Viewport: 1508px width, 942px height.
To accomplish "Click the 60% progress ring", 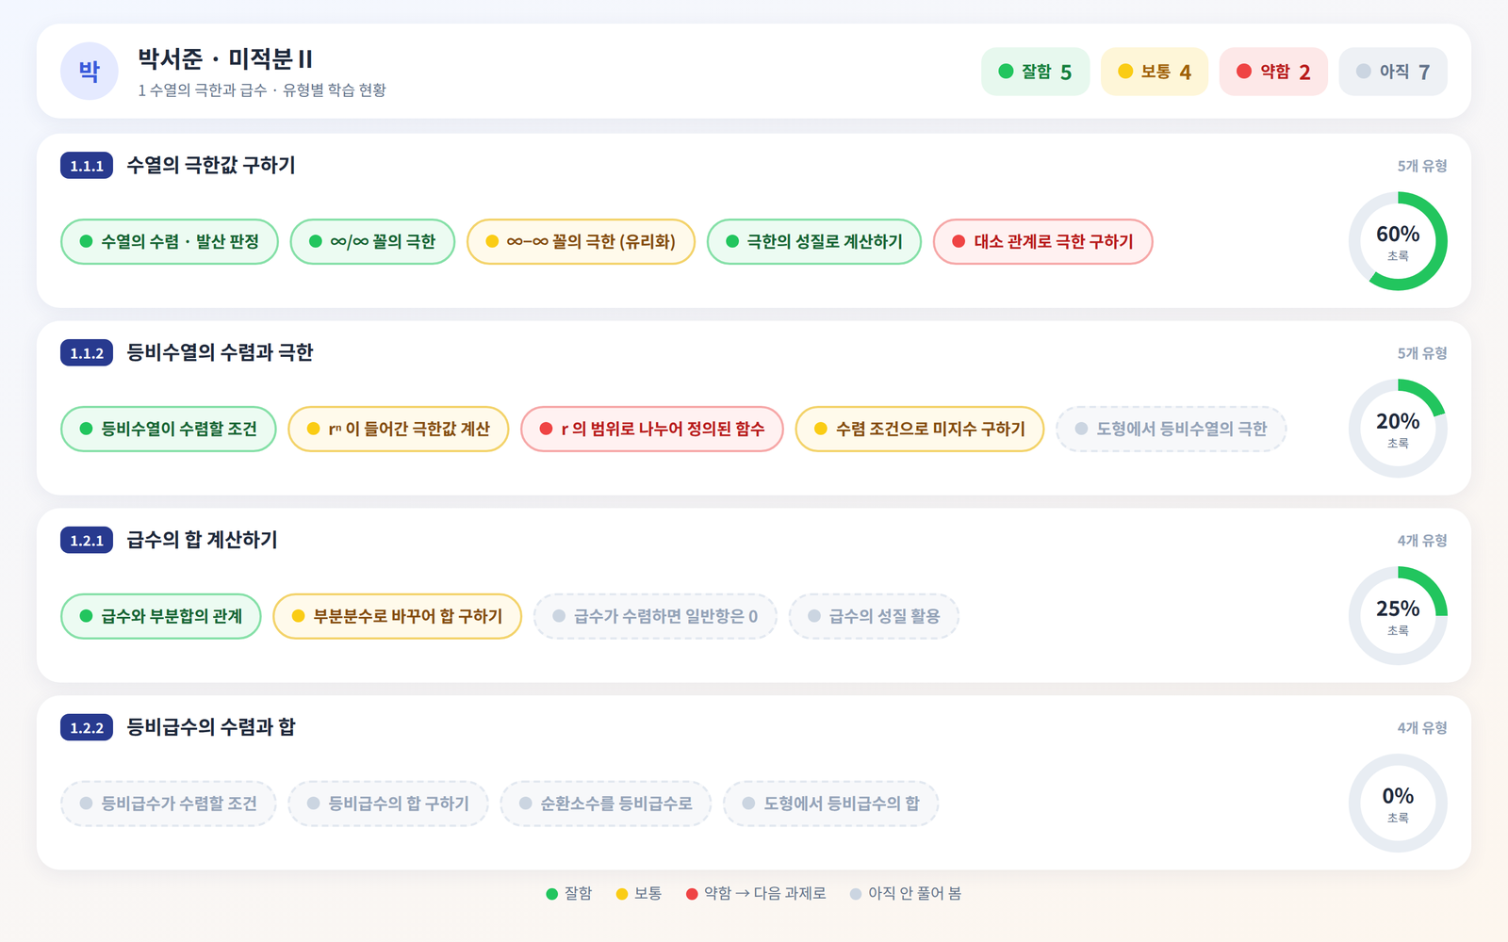I will coord(1398,241).
